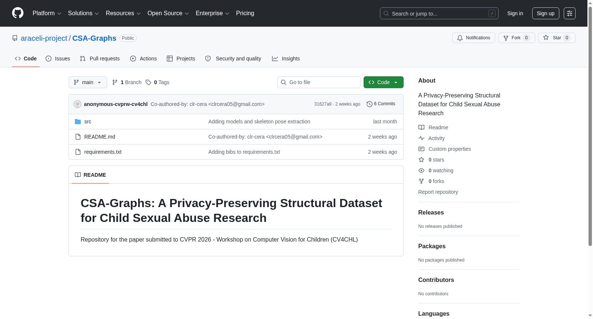
Task: Click the Notifications bell icon
Action: [x=460, y=38]
